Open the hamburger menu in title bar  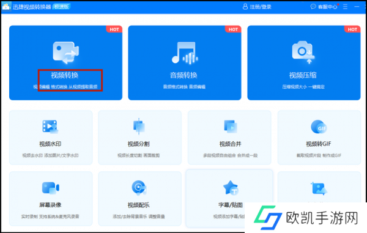click(x=345, y=7)
